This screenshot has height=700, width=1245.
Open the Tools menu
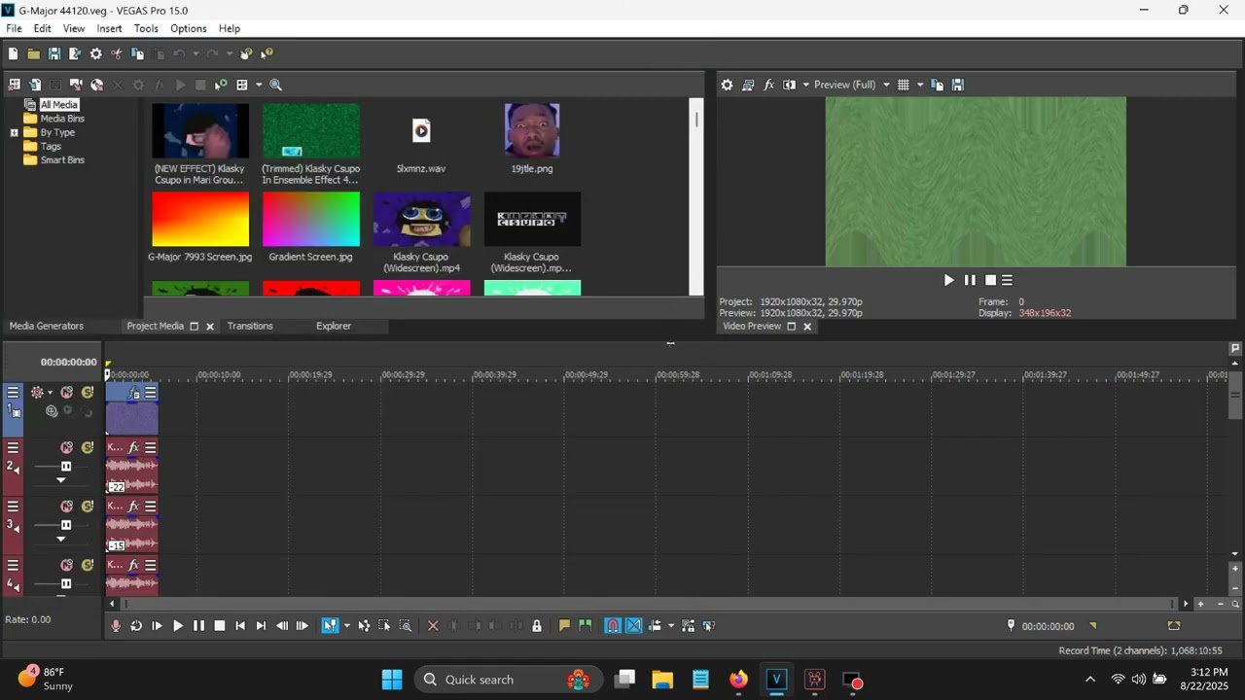pyautogui.click(x=146, y=28)
